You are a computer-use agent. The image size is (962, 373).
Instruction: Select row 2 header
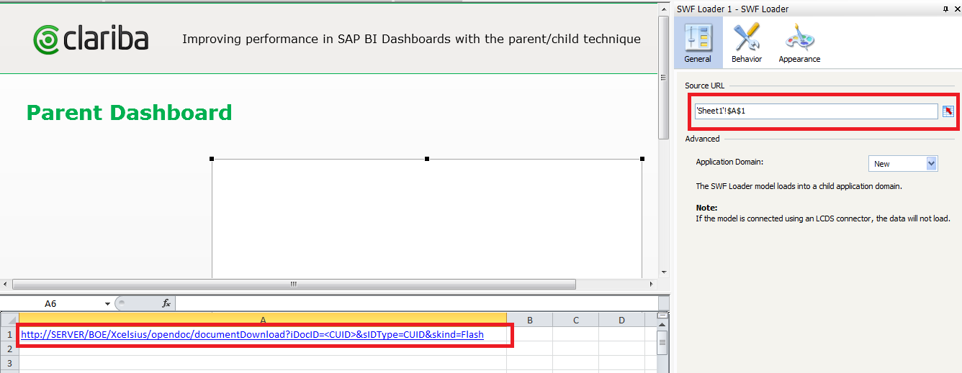point(9,349)
